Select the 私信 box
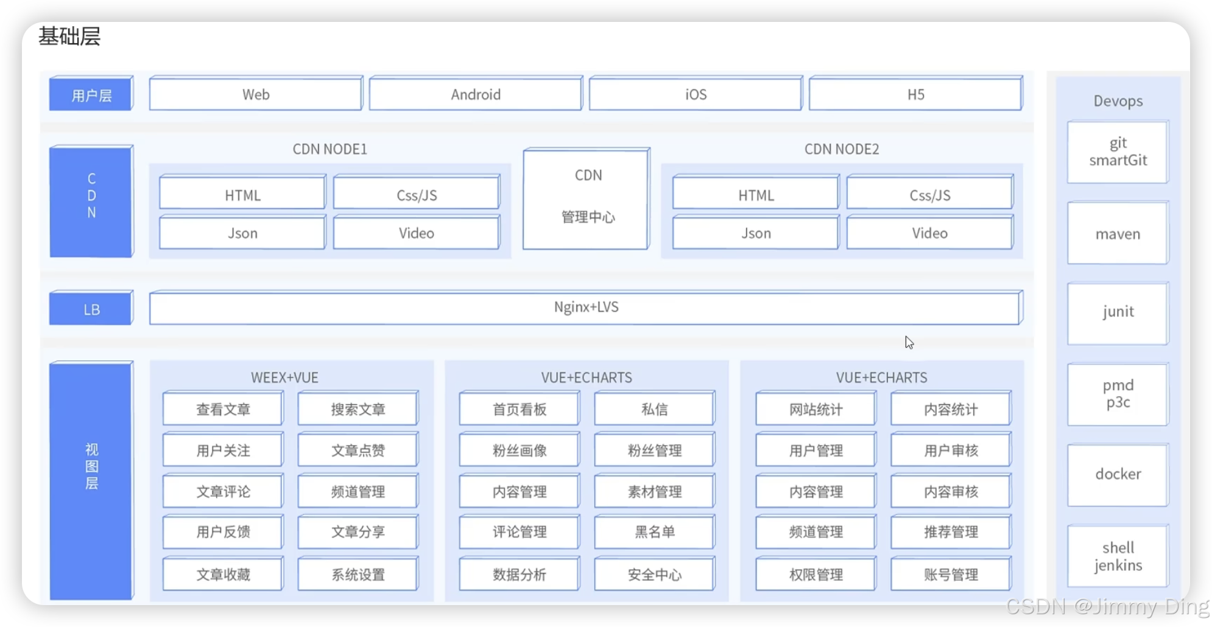Screen dimensions: 1212x627 pyautogui.click(x=655, y=408)
